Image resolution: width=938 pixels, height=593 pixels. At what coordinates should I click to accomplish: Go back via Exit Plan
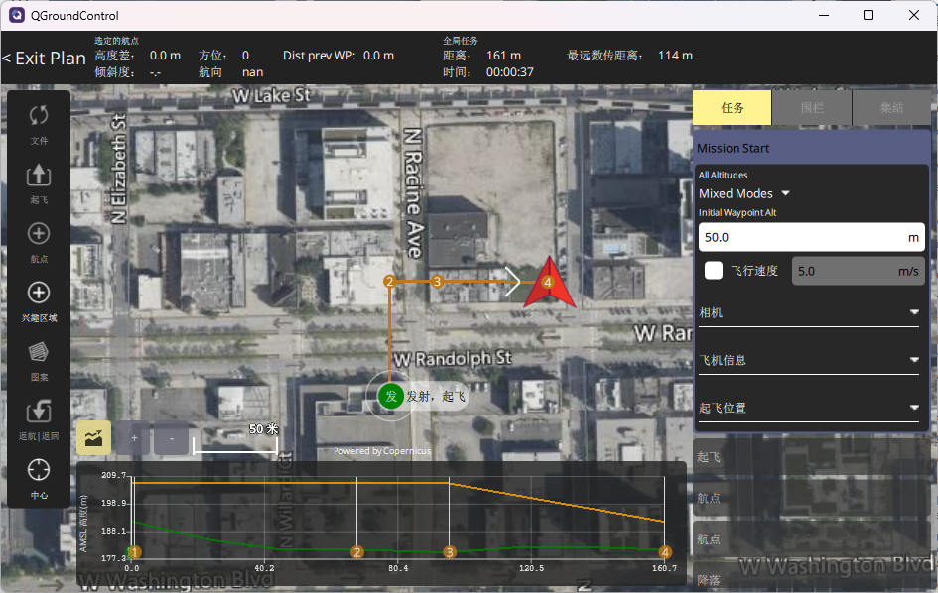45,58
